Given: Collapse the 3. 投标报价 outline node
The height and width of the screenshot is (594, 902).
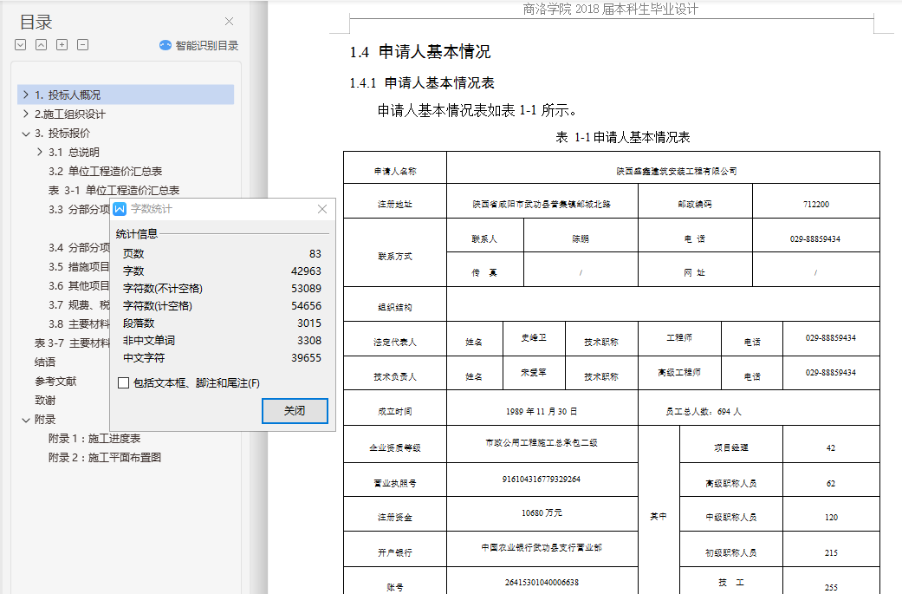Looking at the screenshot, I should click(25, 134).
